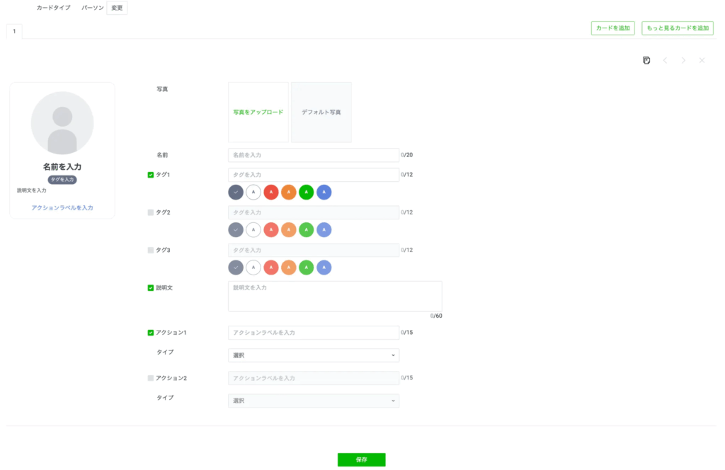Disable the タグ1 checkbox

(151, 175)
